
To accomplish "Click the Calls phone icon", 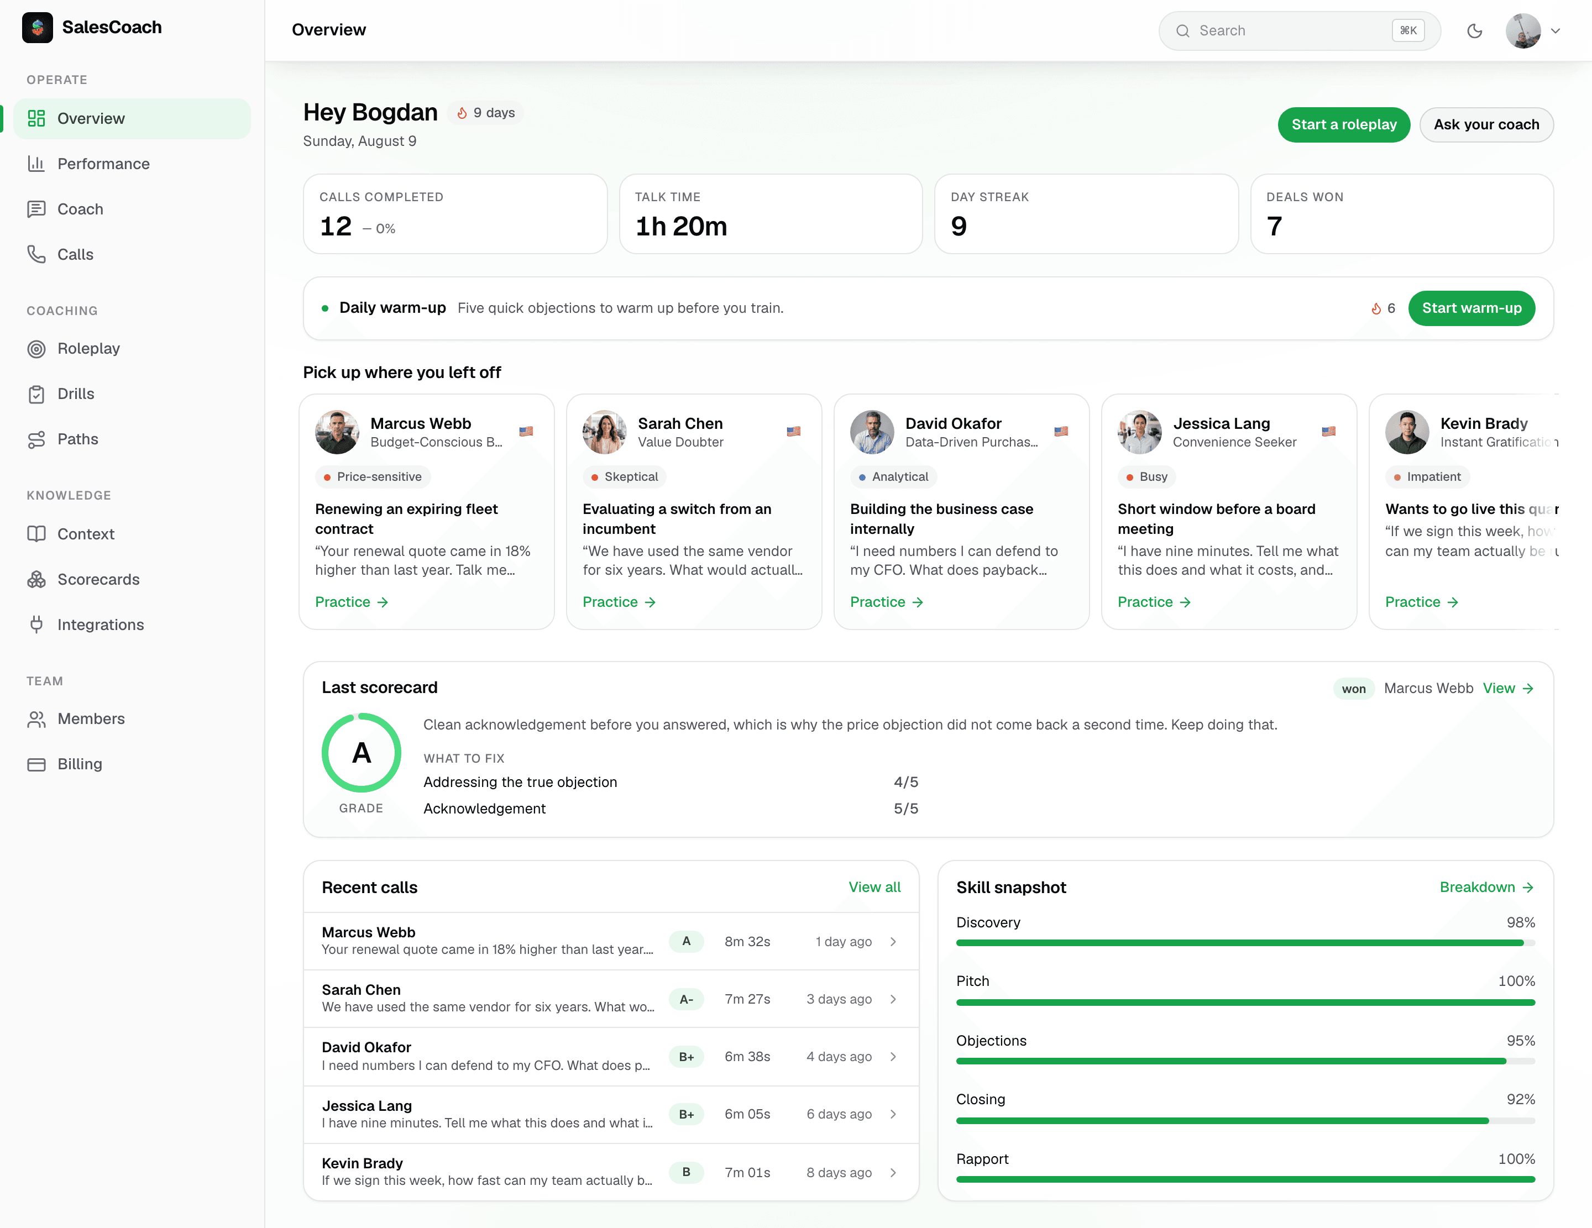I will 36,254.
